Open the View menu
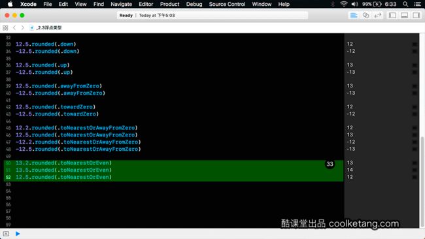 pos(80,4)
